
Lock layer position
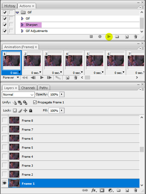[25, 111]
